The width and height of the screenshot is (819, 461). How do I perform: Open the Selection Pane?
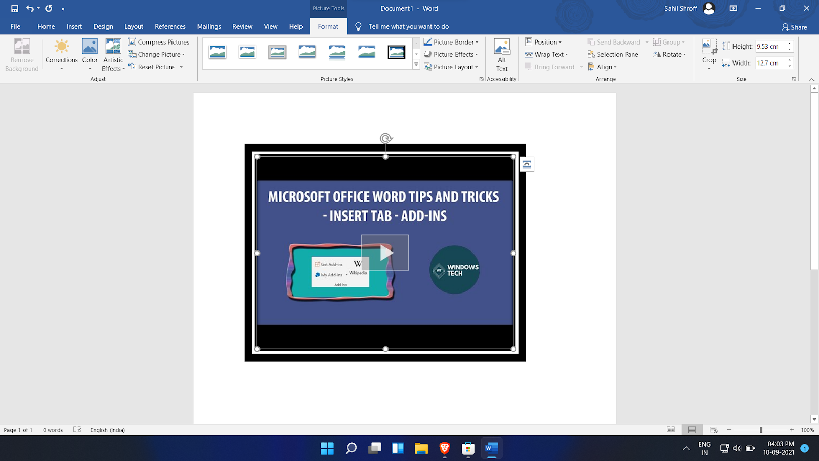click(x=613, y=54)
